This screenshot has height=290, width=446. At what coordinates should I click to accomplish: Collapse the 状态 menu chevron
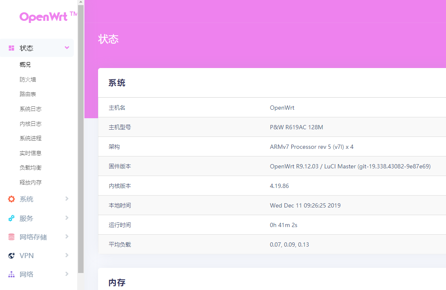pos(67,48)
